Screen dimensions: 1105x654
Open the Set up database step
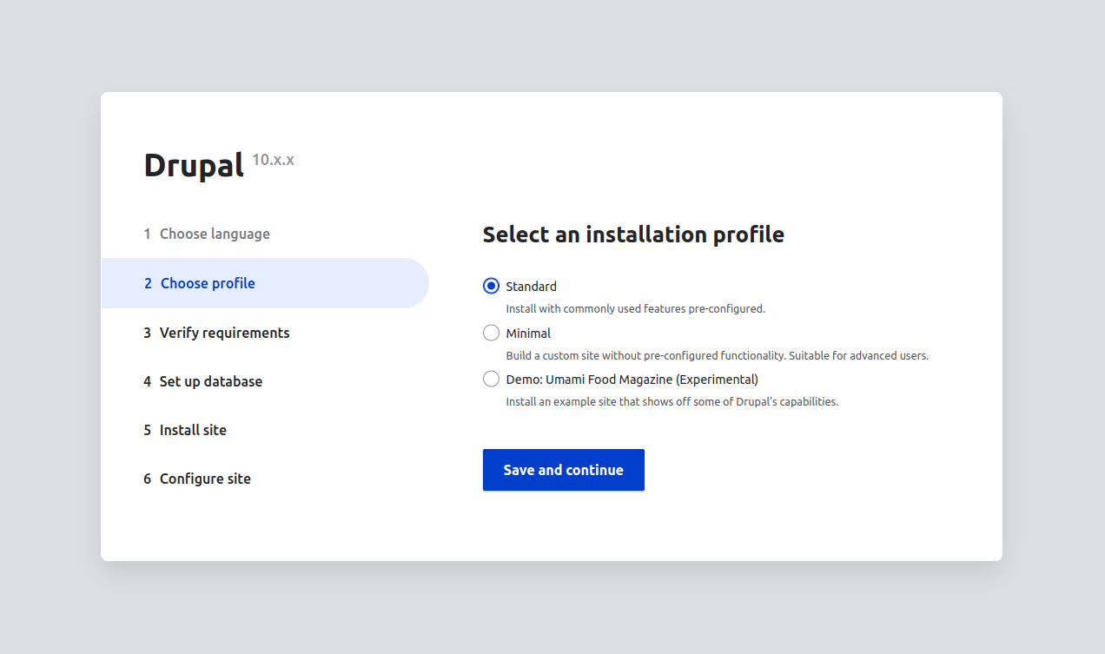coord(210,381)
